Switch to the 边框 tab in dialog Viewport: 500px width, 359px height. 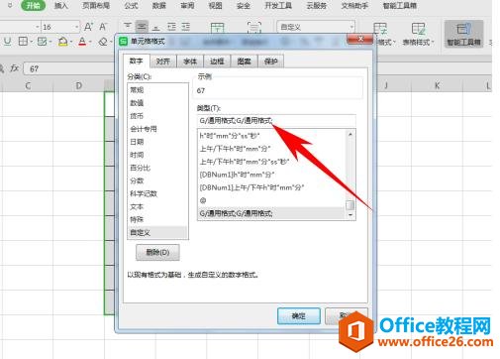(217, 61)
